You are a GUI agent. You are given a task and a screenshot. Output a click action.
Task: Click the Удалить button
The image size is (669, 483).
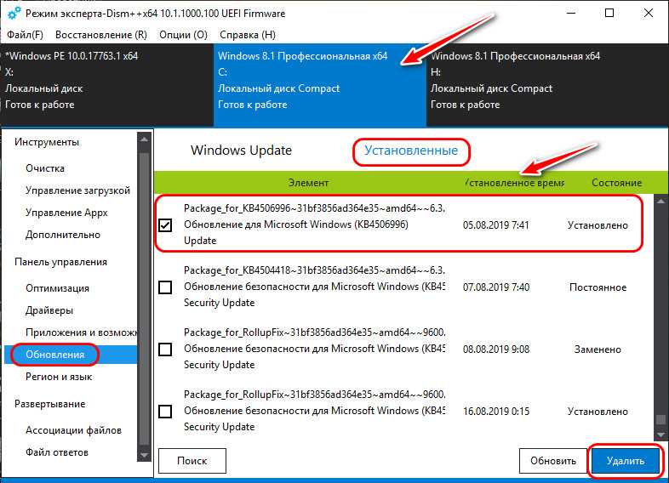pos(626,461)
